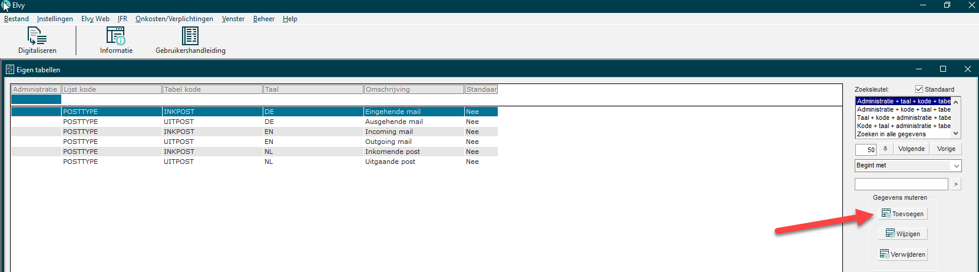Select 'Zoeken in alle gegevens' search key
The image size is (979, 272).
coord(891,134)
